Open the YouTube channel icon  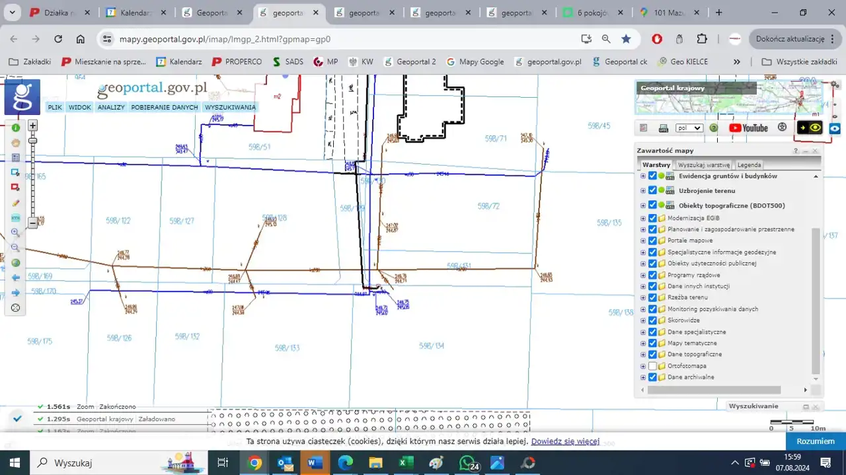[x=748, y=128]
